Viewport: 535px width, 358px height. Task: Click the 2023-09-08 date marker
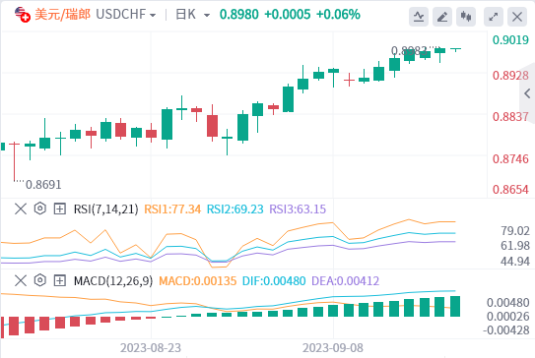(333, 348)
